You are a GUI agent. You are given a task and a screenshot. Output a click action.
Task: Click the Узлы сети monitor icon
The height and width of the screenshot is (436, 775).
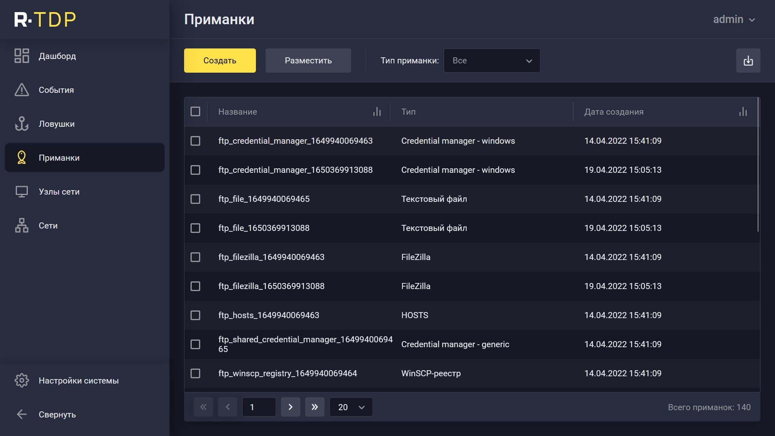(x=22, y=191)
